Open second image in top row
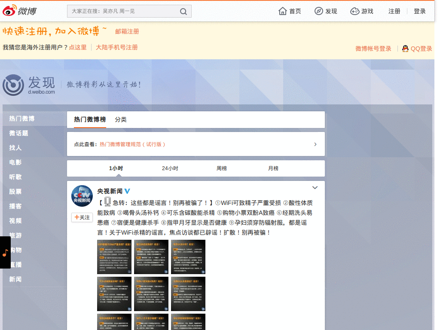The image size is (440, 330). tap(151, 257)
